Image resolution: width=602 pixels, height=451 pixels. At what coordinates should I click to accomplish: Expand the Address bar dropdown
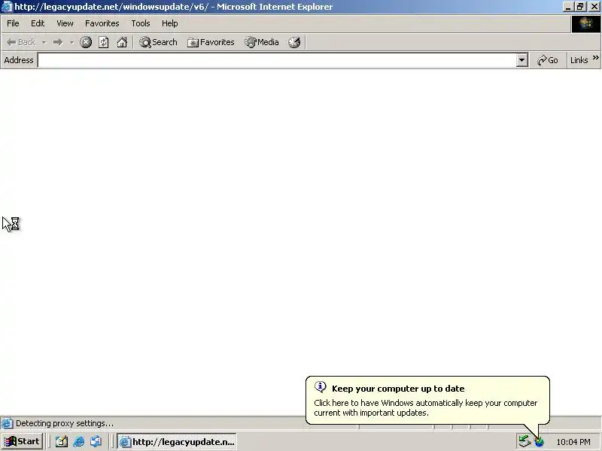(521, 60)
